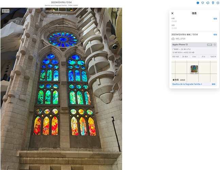The image size is (220, 170).
Task: Edit the location next to Basílica link
Action: tap(214, 84)
